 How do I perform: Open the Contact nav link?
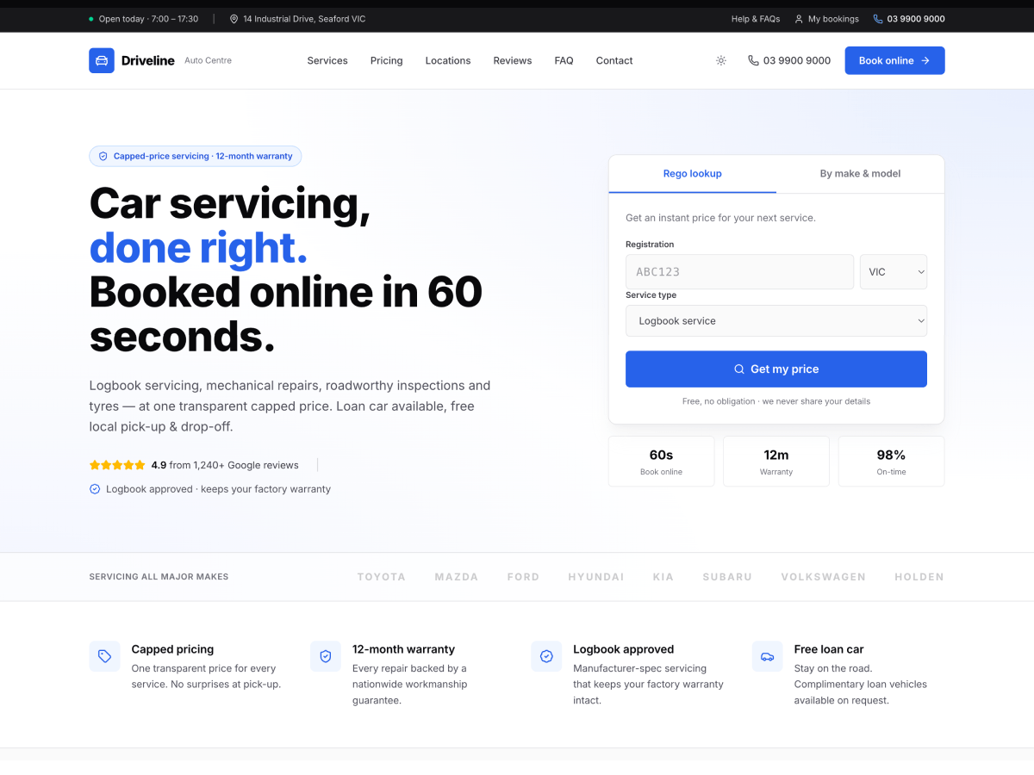614,60
